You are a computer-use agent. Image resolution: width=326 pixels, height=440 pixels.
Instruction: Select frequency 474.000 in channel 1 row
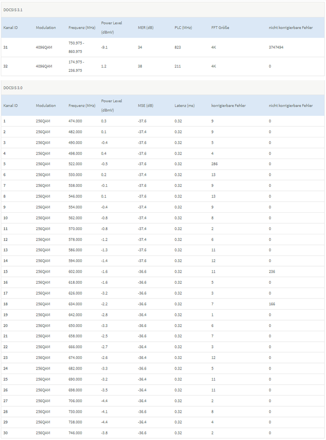[75, 121]
